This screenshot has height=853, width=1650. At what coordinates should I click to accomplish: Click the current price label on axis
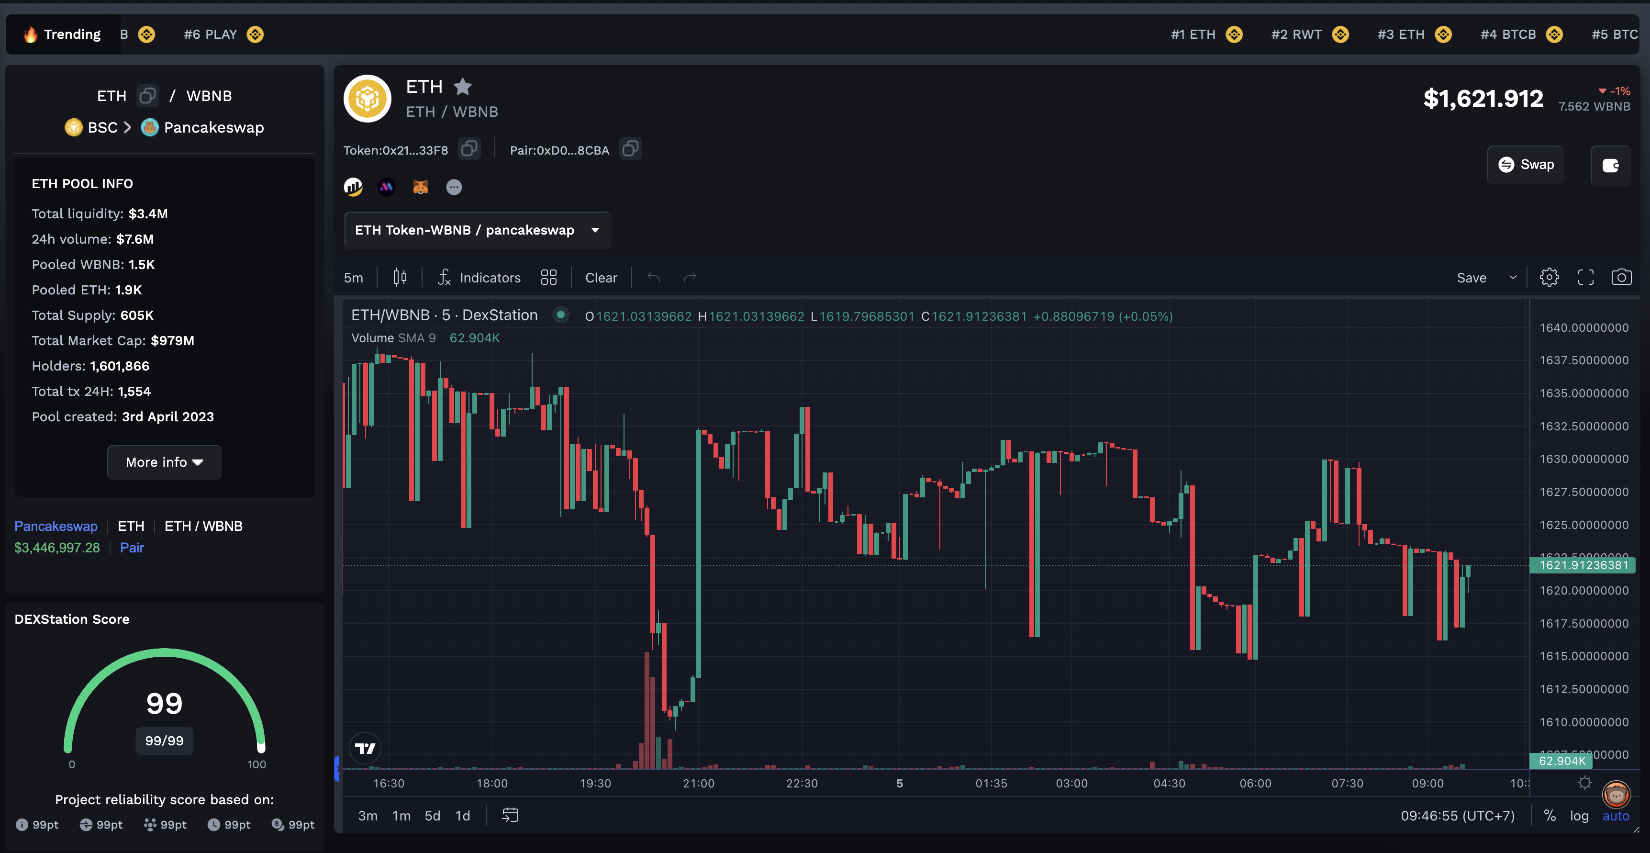pyautogui.click(x=1583, y=565)
